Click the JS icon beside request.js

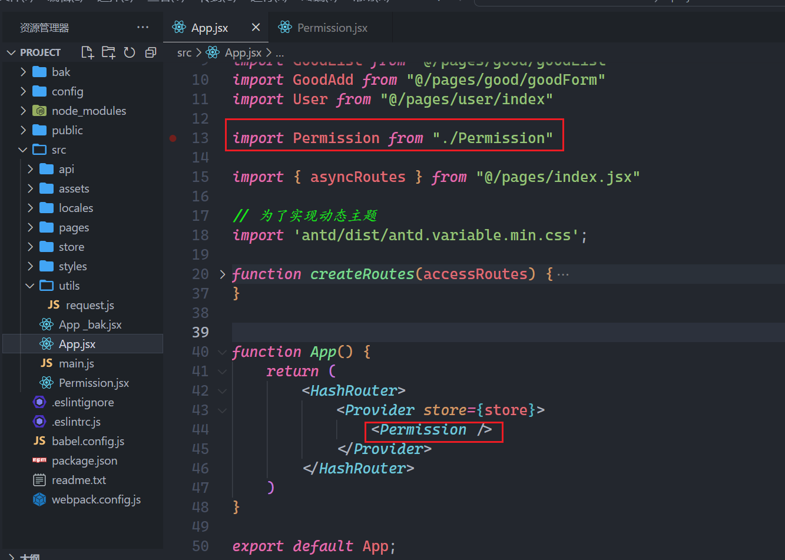point(54,304)
